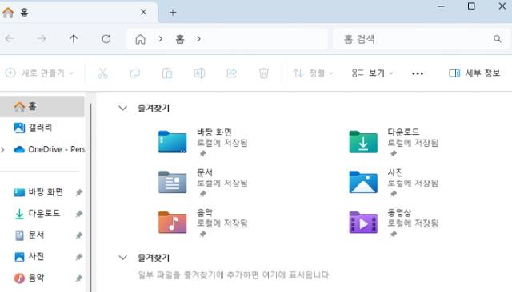The image size is (512, 292).
Task: Click the pin icon beside sidebar 음악
Action: (78, 278)
